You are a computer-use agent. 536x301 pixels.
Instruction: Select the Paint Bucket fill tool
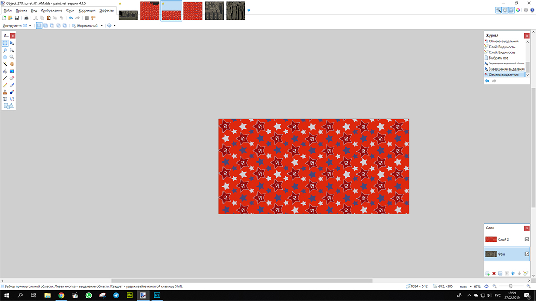click(5, 71)
